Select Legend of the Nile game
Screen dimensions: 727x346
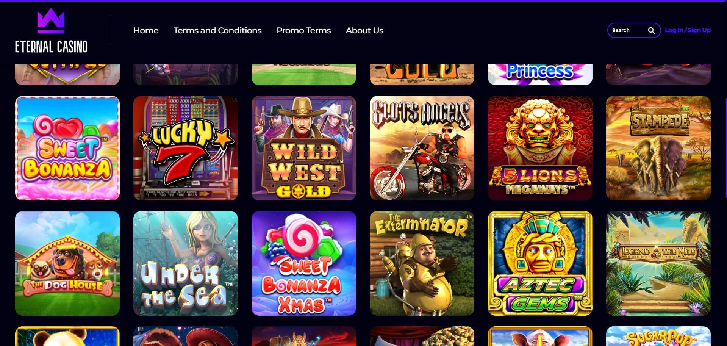coord(658,263)
